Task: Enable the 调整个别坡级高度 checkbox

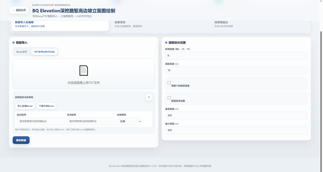Action: (169, 83)
